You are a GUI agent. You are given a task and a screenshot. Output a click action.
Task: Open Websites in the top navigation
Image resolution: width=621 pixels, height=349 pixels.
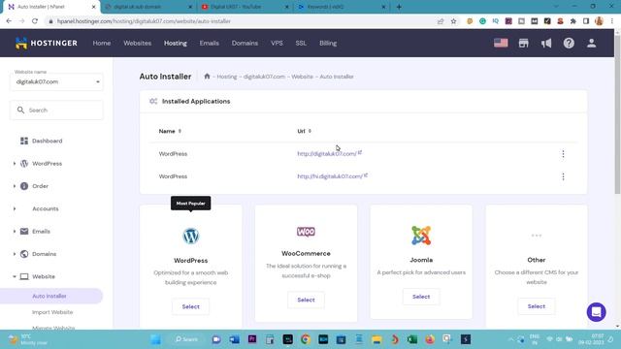[x=138, y=43]
